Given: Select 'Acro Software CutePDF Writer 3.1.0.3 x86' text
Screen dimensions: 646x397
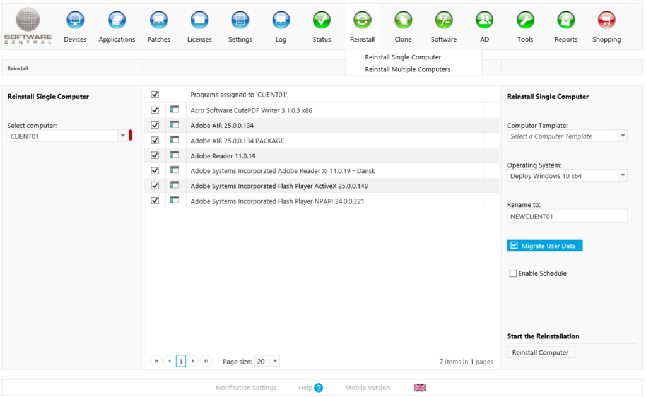Looking at the screenshot, I should 251,110.
